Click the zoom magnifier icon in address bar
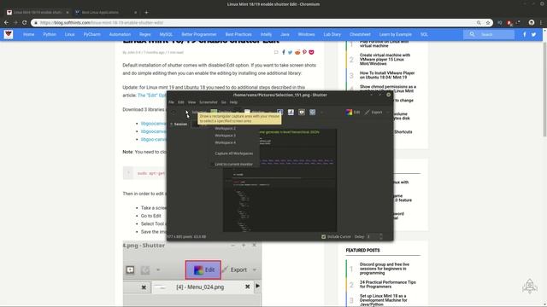Screen dimensions: 547x307 [479, 23]
